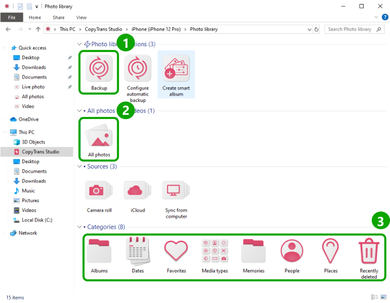Select Live photo in Quick access
The height and width of the screenshot is (303, 390).
33,87
